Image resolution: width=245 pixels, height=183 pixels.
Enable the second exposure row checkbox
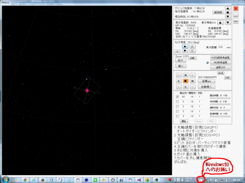tap(177, 102)
